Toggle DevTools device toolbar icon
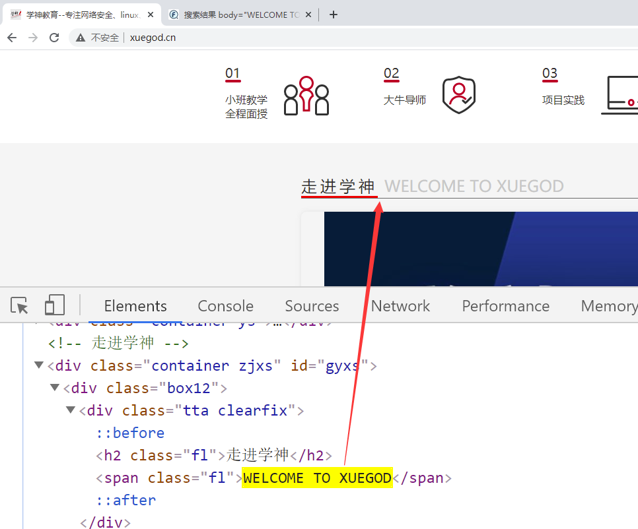638x529 pixels. point(55,305)
